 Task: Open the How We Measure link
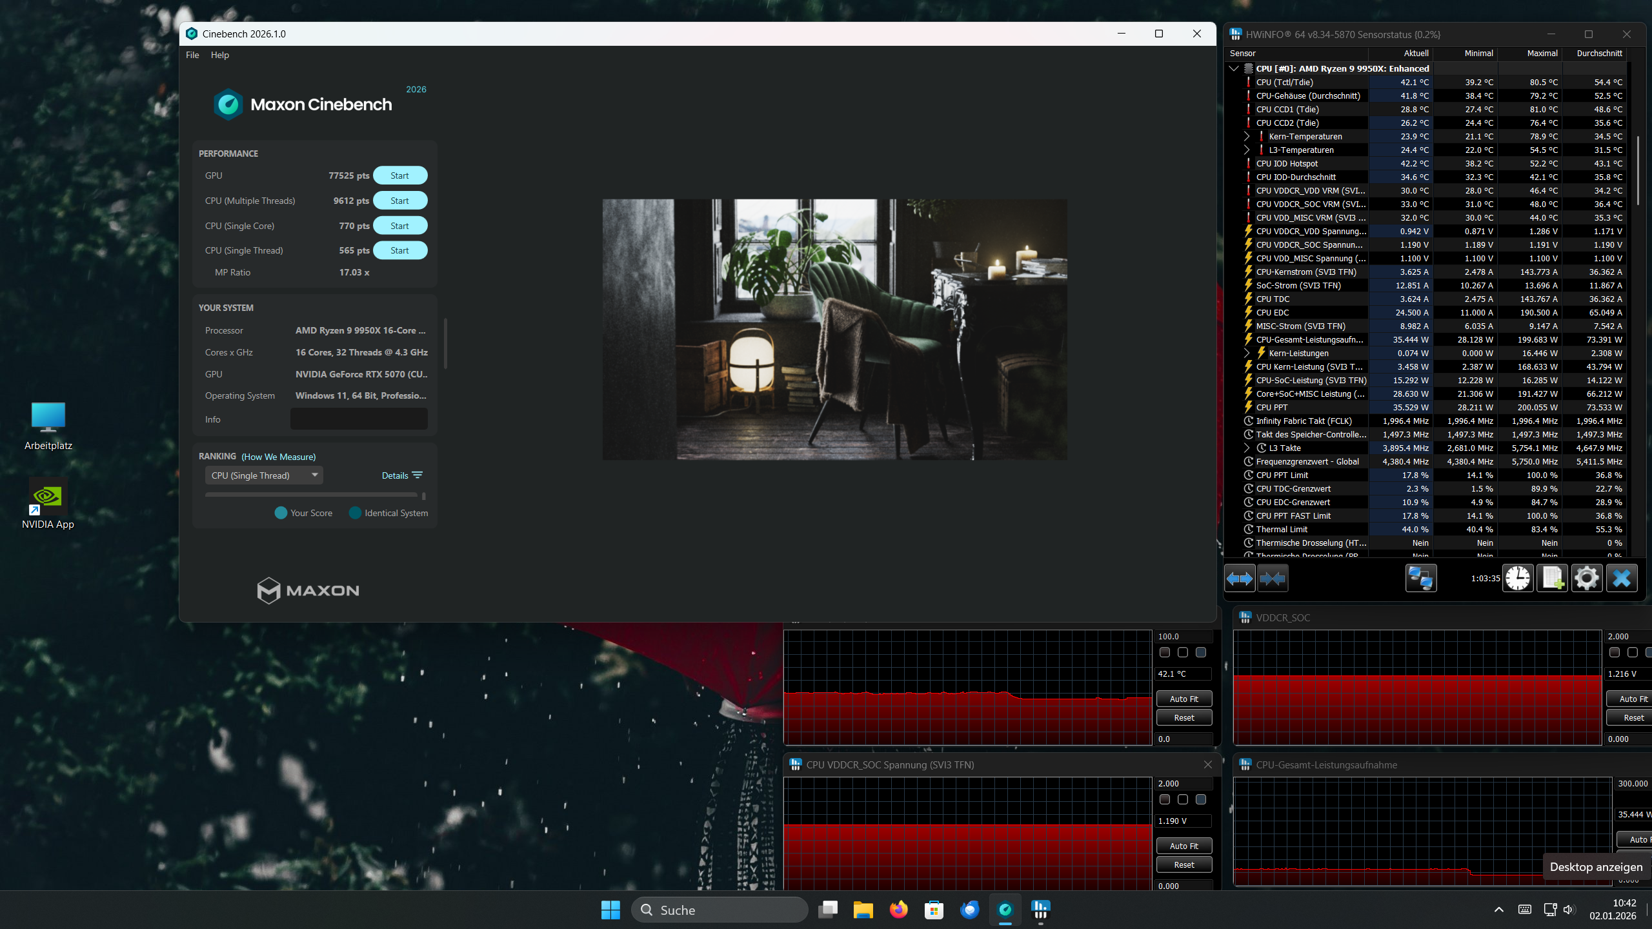(x=279, y=457)
